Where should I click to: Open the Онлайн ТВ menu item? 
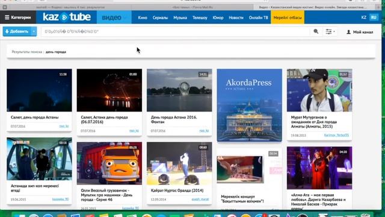tap(258, 17)
